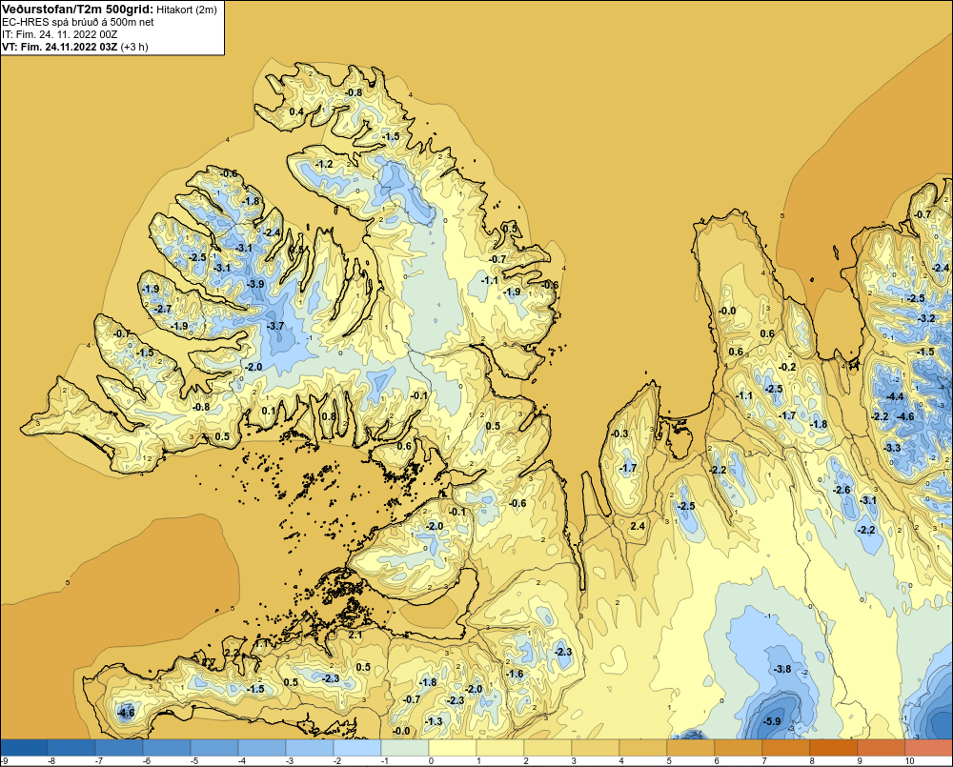Click the legend color between -6 and -5

pos(167,747)
